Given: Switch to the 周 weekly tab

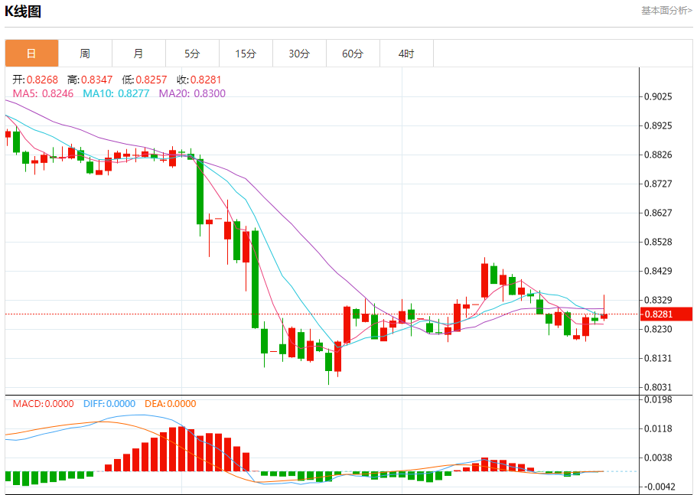Looking at the screenshot, I should coord(85,54).
